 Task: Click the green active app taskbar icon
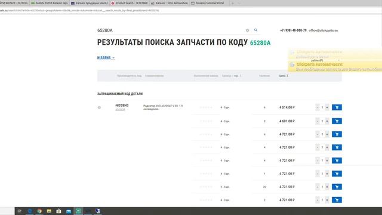click(x=78, y=211)
